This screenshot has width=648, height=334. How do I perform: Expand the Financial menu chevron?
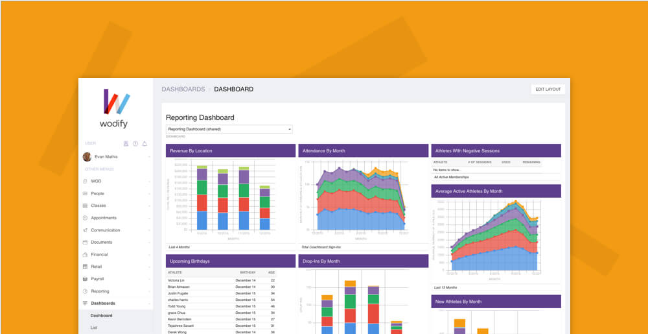click(149, 255)
